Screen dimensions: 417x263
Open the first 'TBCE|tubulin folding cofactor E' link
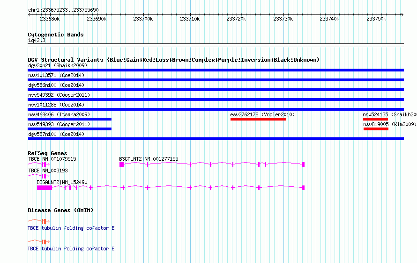click(x=71, y=228)
